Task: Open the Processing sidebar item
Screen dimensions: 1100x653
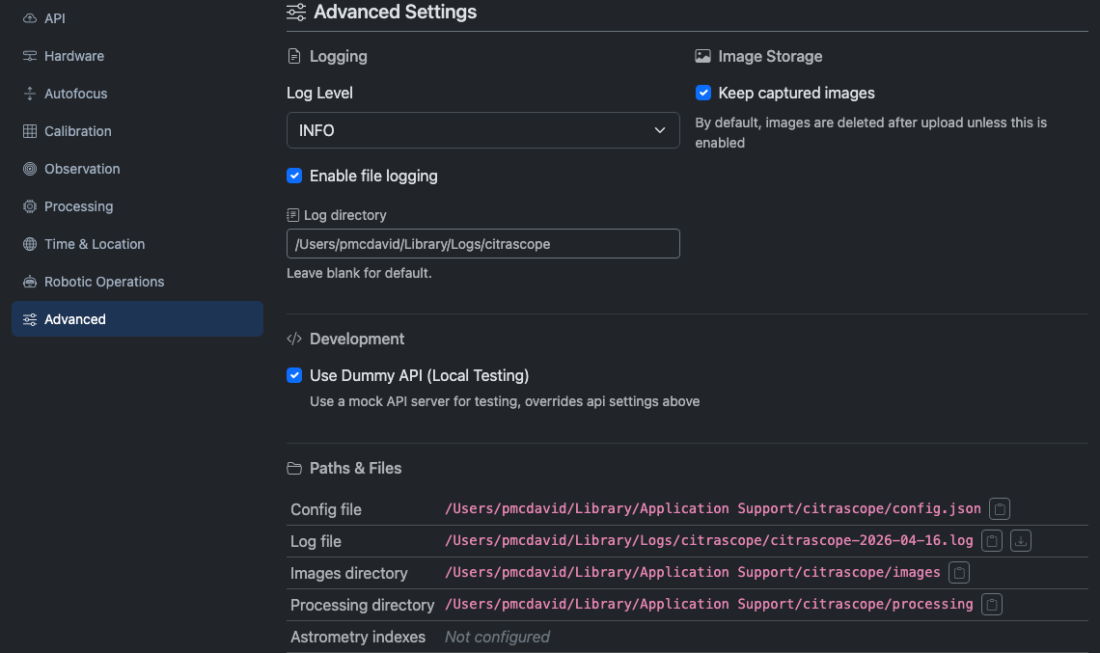Action: point(137,206)
